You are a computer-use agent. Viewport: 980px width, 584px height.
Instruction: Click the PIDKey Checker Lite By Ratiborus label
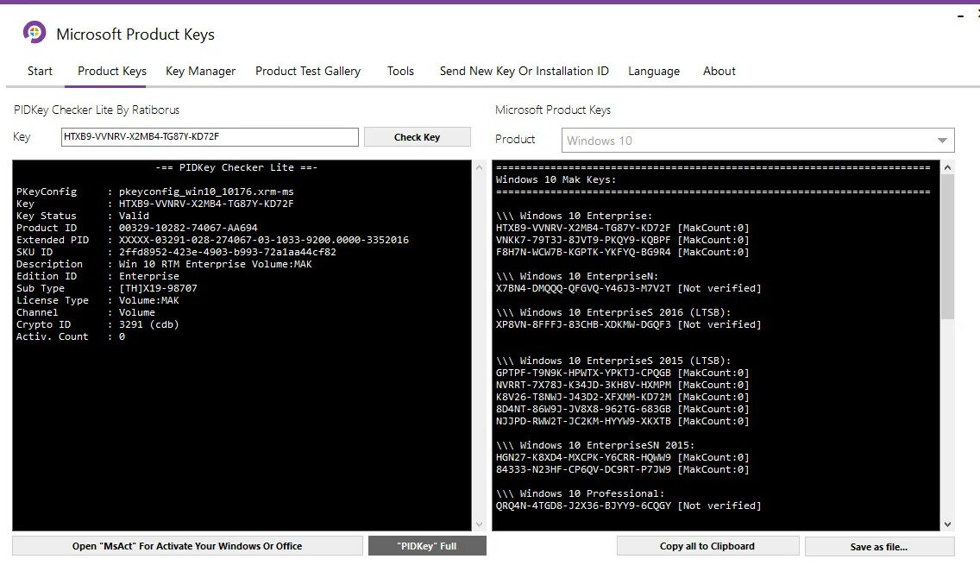(x=97, y=110)
